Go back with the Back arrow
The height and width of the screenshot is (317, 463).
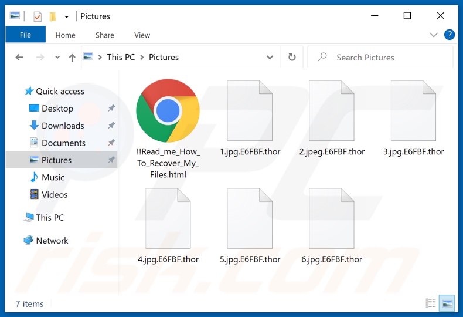click(x=19, y=58)
